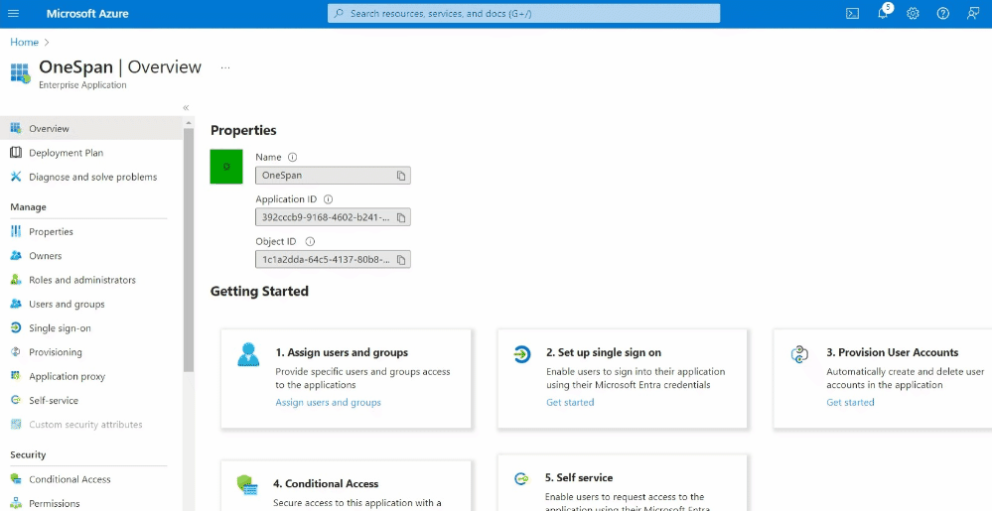This screenshot has height=511, width=992.
Task: Click the Microsoft Azure brand link
Action: [x=87, y=13]
